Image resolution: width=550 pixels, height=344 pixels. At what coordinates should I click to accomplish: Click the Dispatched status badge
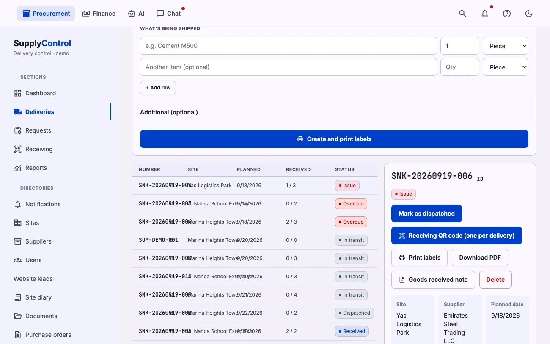click(355, 313)
